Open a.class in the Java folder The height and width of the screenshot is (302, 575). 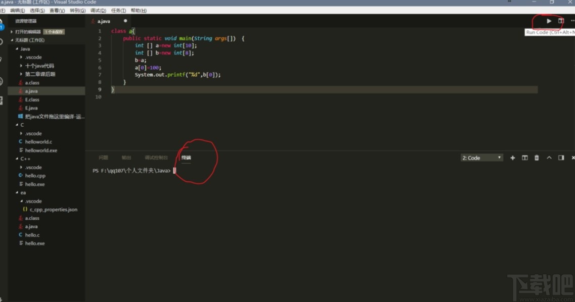[x=32, y=83]
